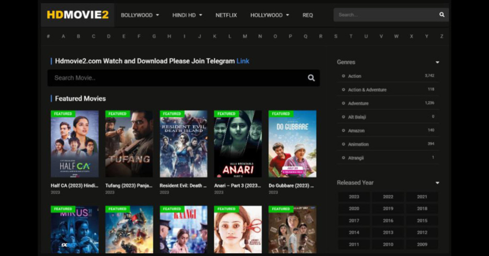Viewport: 489px width, 256px height.
Task: Open the Resident Evil Death Island poster
Action: click(x=183, y=144)
